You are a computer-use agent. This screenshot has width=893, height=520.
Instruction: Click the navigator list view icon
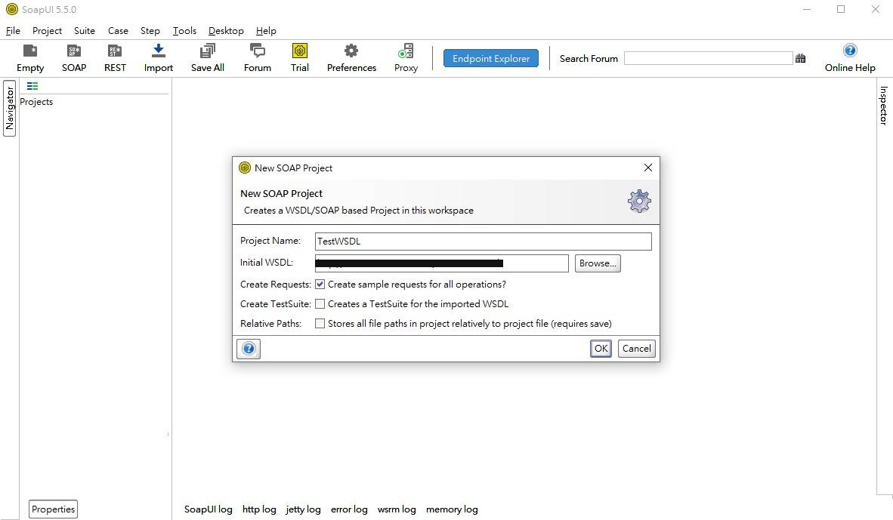coord(32,86)
